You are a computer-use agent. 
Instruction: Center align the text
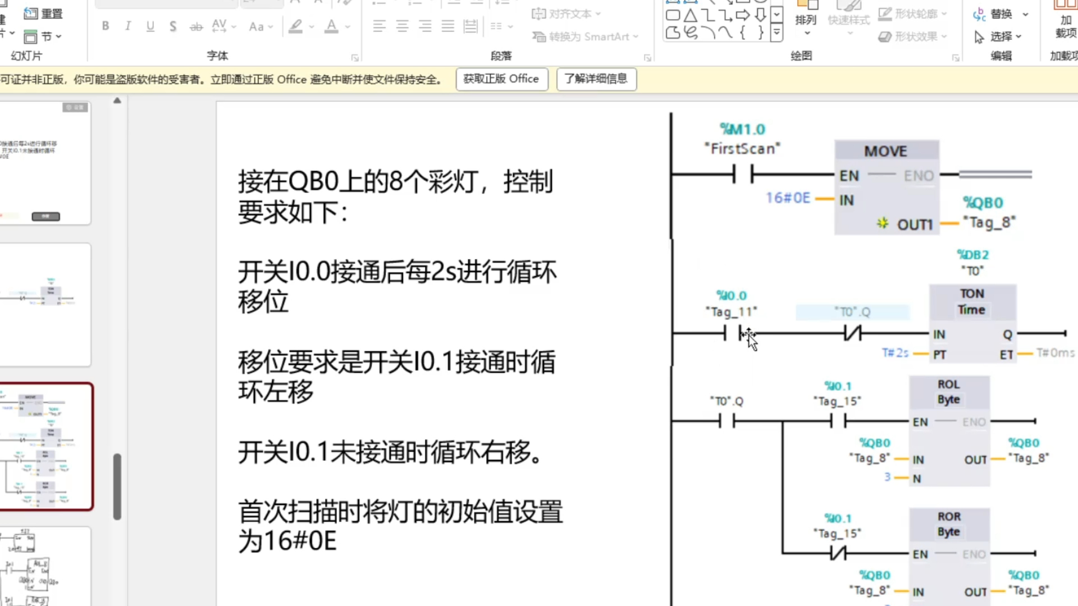coord(402,26)
